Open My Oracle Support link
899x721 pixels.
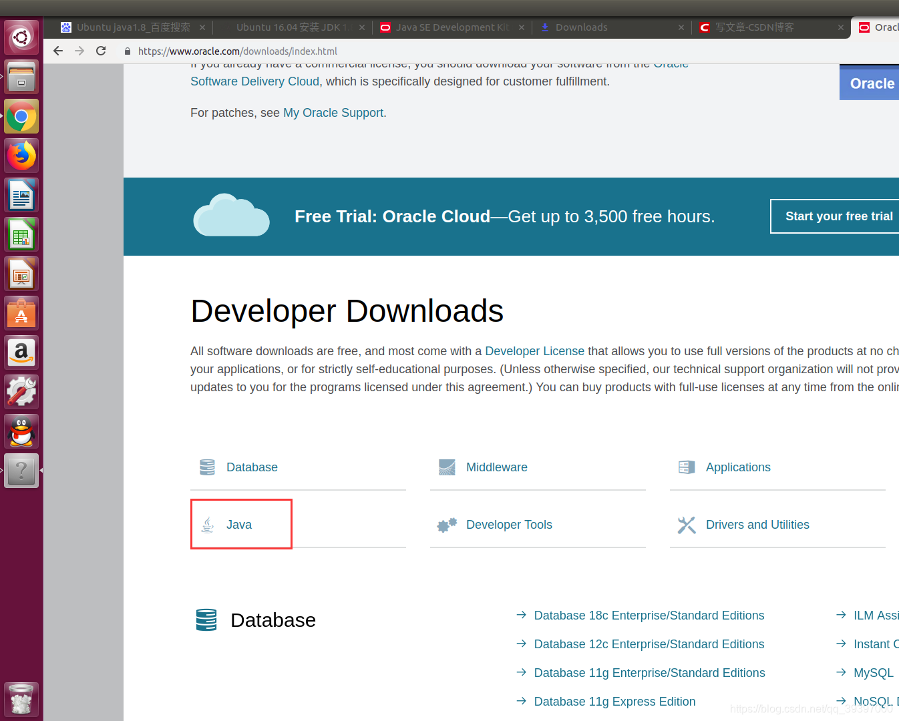333,113
